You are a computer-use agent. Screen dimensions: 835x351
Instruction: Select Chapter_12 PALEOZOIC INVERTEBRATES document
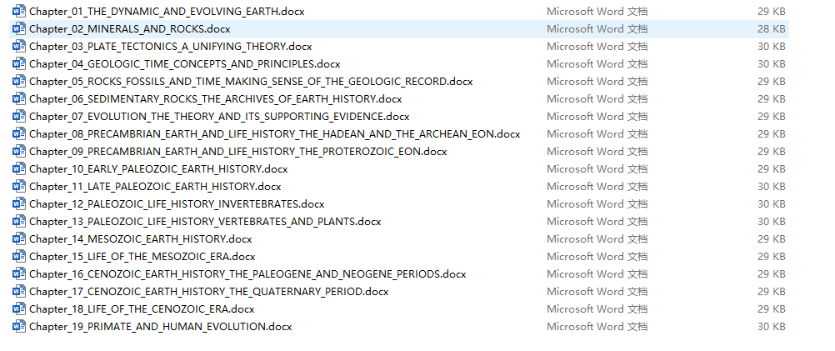point(177,204)
